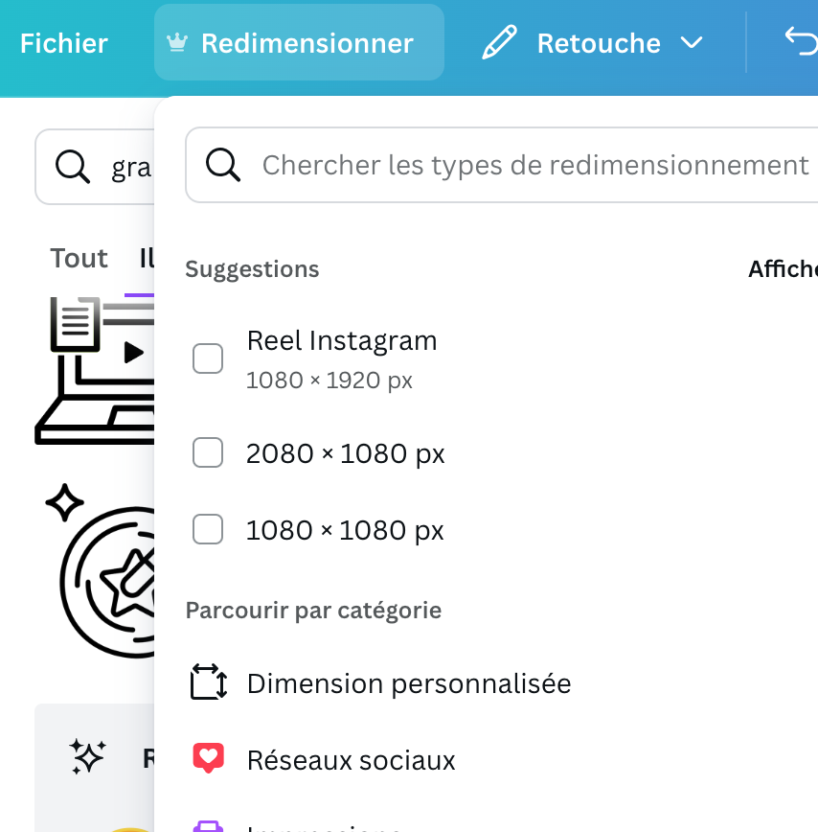The height and width of the screenshot is (832, 818).
Task: Click the undo arrow icon
Action: click(801, 42)
